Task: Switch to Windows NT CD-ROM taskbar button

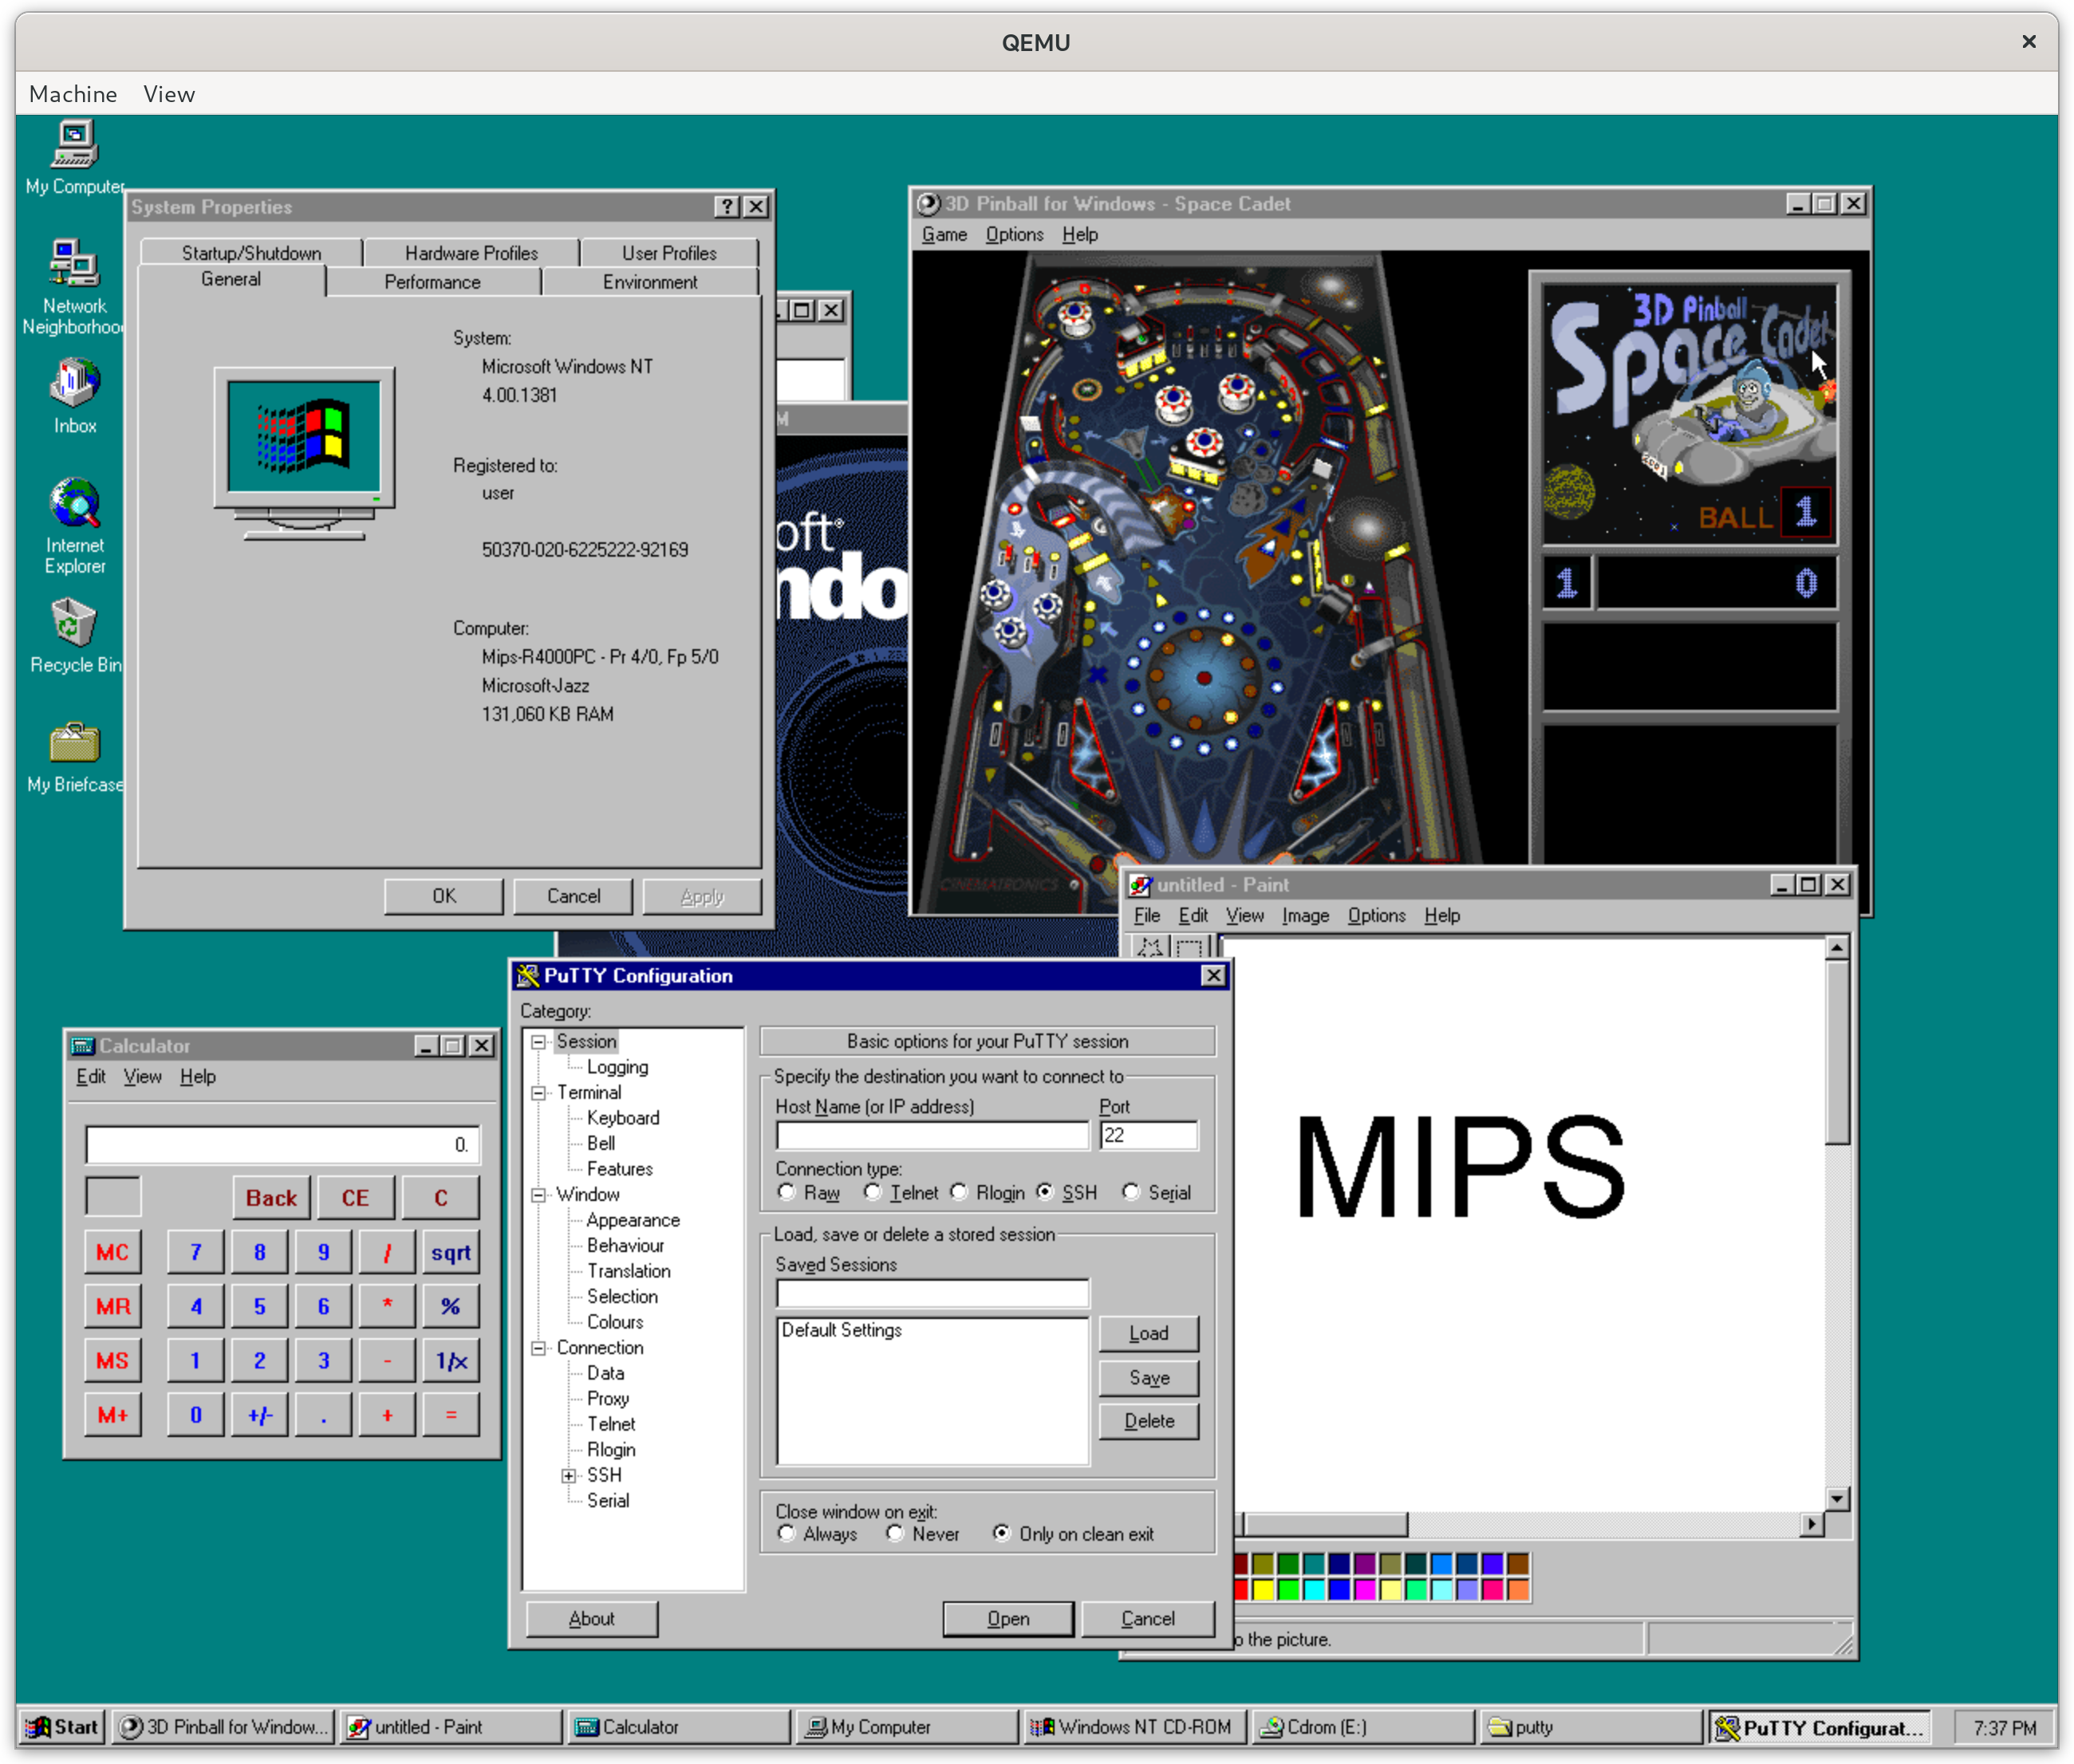Action: (1135, 1727)
